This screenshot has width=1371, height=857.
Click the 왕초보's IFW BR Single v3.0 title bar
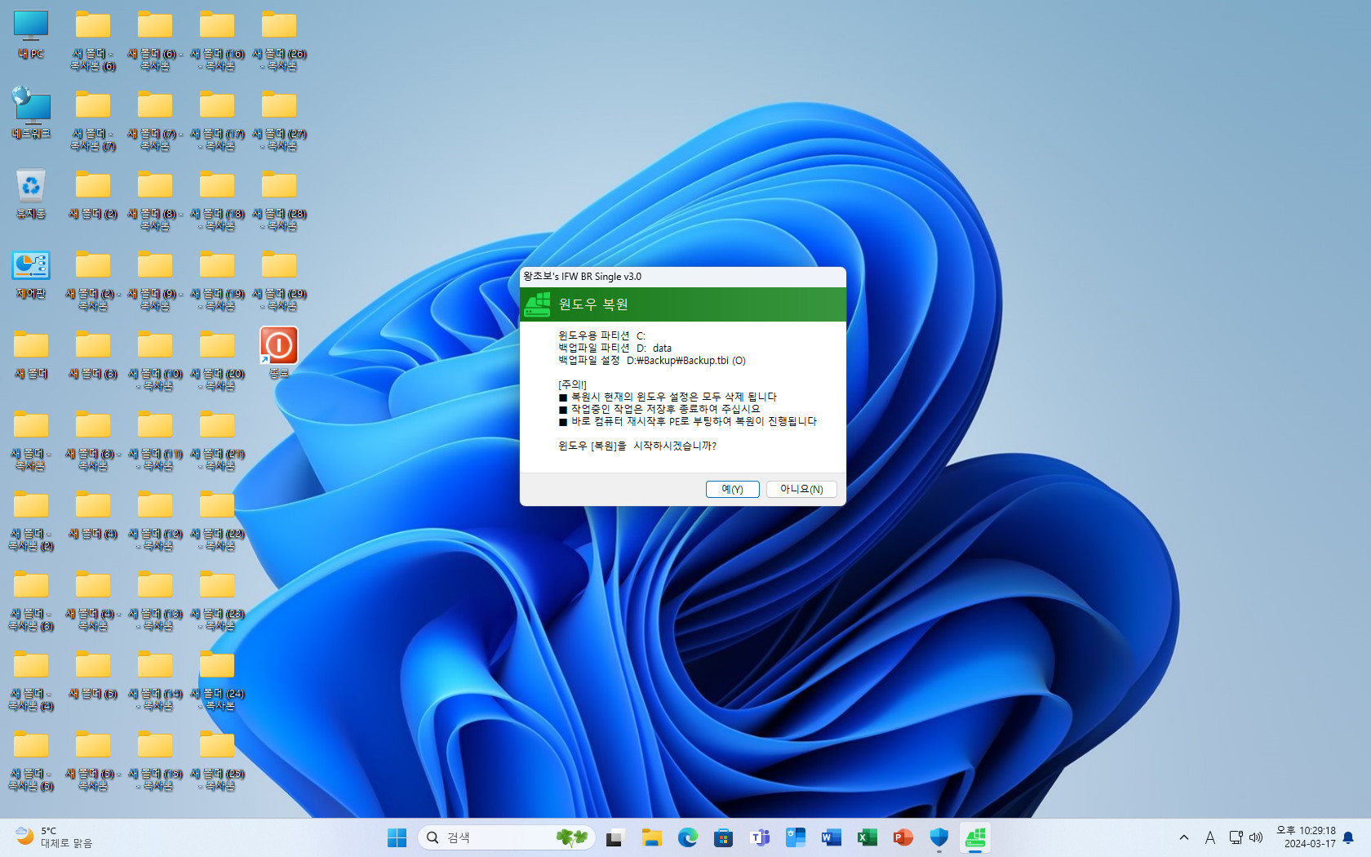pyautogui.click(x=682, y=277)
